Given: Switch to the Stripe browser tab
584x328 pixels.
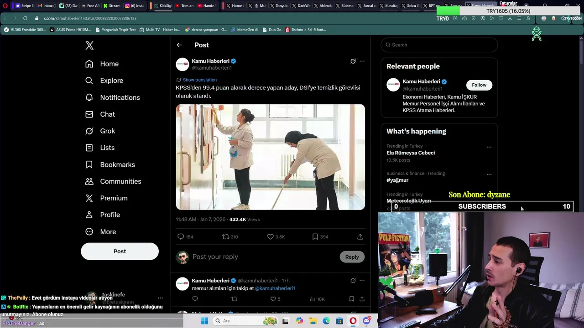Looking at the screenshot, I should coord(25,6).
